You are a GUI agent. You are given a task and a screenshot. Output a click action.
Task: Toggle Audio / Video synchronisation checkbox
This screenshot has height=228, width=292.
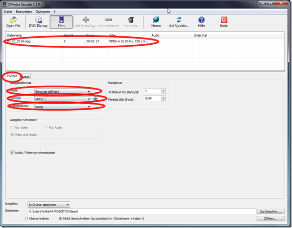[x=12, y=153]
